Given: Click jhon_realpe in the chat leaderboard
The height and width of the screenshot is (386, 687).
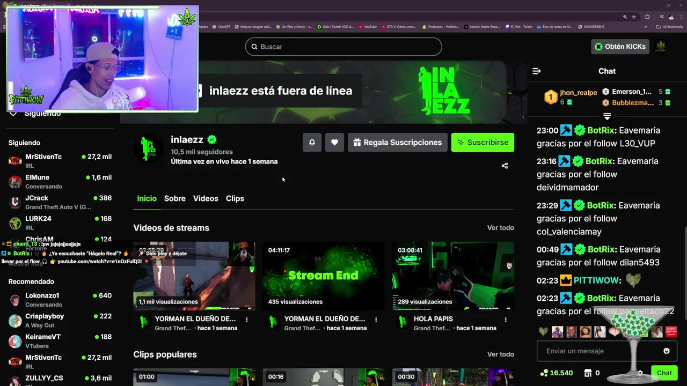Looking at the screenshot, I should click(579, 93).
